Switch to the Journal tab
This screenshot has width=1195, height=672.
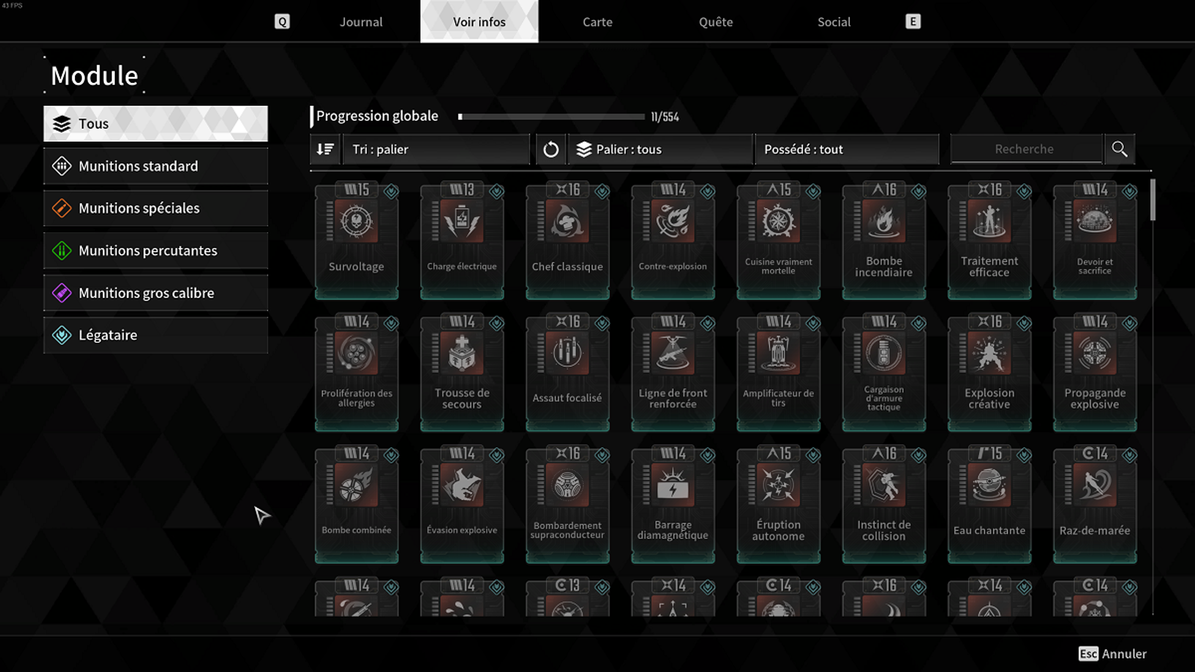(x=361, y=21)
